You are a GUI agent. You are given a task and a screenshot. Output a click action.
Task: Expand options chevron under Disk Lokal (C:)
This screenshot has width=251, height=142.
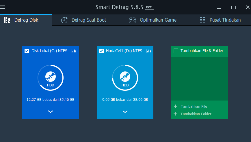coord(51,111)
